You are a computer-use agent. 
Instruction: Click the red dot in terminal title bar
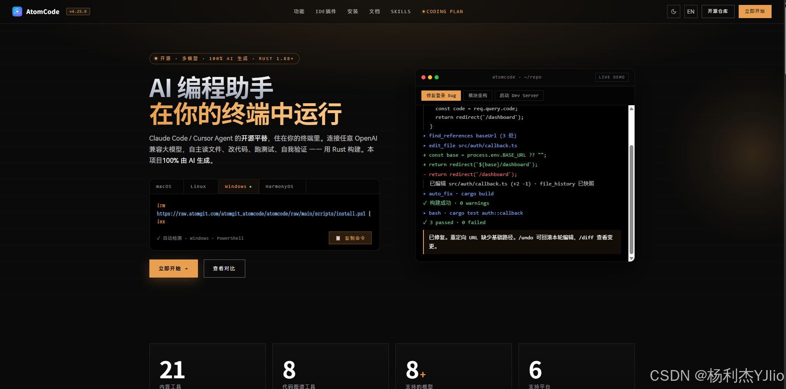coord(423,77)
